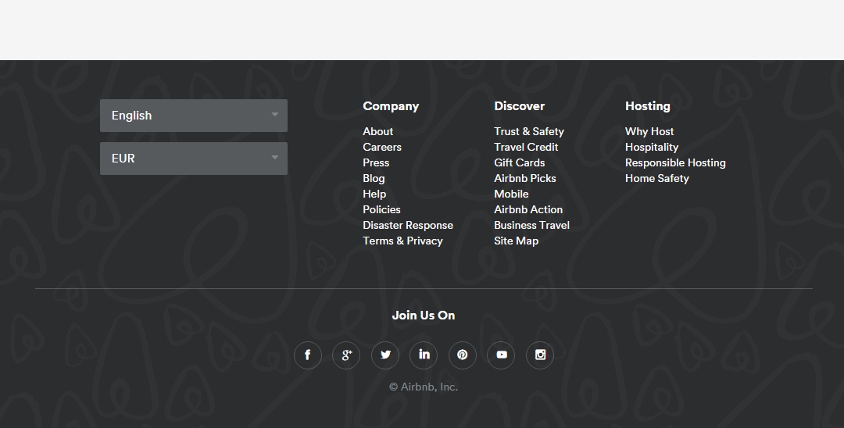This screenshot has width=844, height=428.
Task: Open the Careers link
Action: click(382, 147)
